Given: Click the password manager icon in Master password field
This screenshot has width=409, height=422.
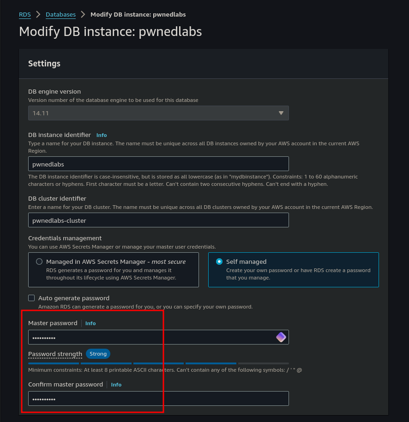Looking at the screenshot, I should (281, 337).
